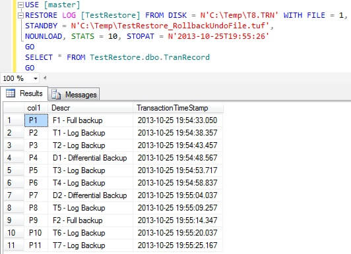Click TestRestore.dbo.TranRecord in SELECT statement
The image size is (351, 254).
150,57
